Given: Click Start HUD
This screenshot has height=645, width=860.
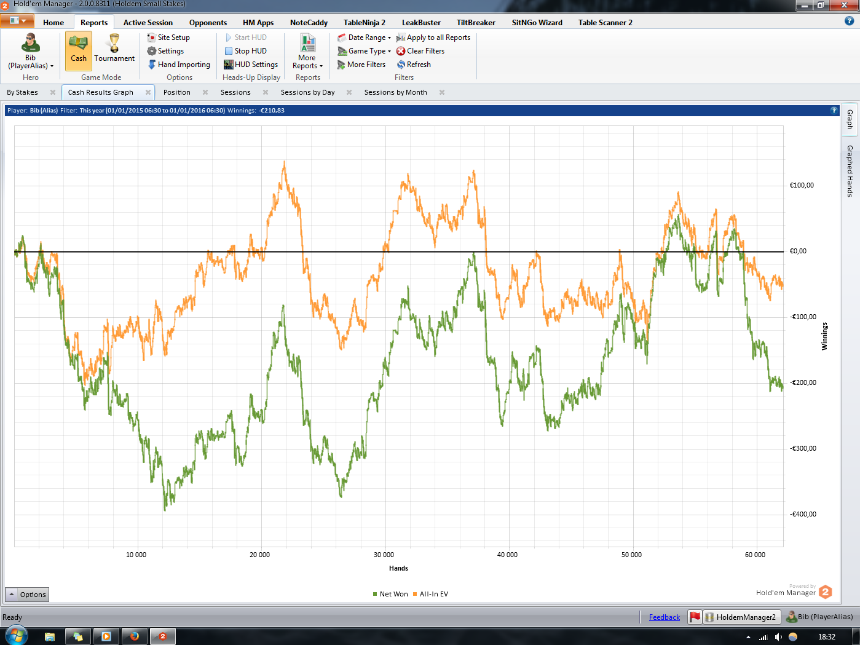Looking at the screenshot, I should click(x=245, y=38).
